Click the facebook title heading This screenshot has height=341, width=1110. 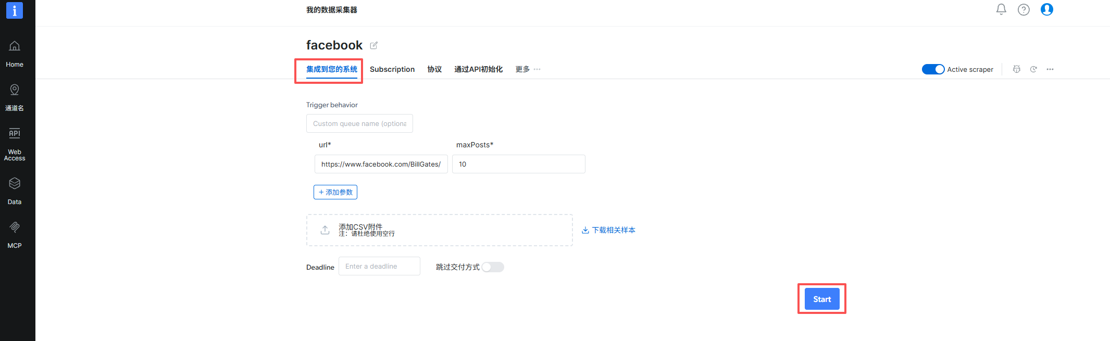tap(334, 45)
